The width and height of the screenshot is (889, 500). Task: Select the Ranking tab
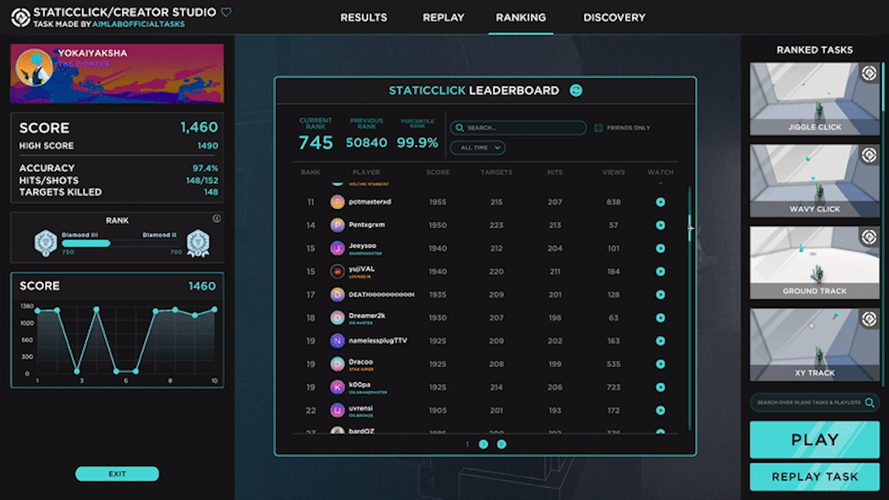point(521,18)
